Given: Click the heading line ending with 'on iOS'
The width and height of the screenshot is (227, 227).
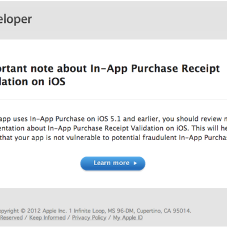Looking at the screenshot, I should (x=33, y=82).
